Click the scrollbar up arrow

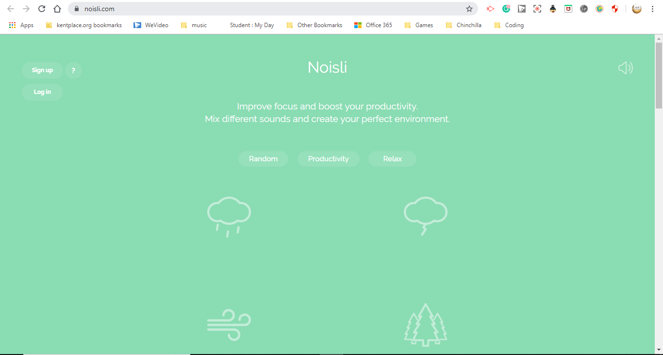coord(659,38)
